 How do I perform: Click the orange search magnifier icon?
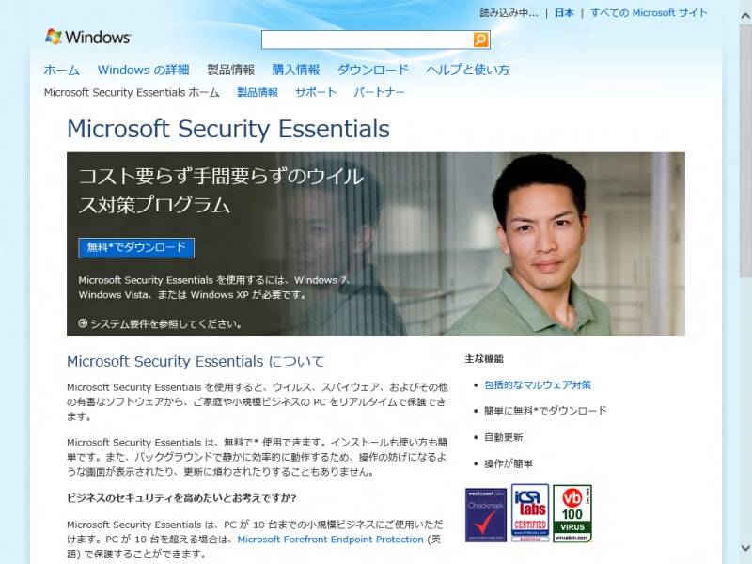(479, 39)
